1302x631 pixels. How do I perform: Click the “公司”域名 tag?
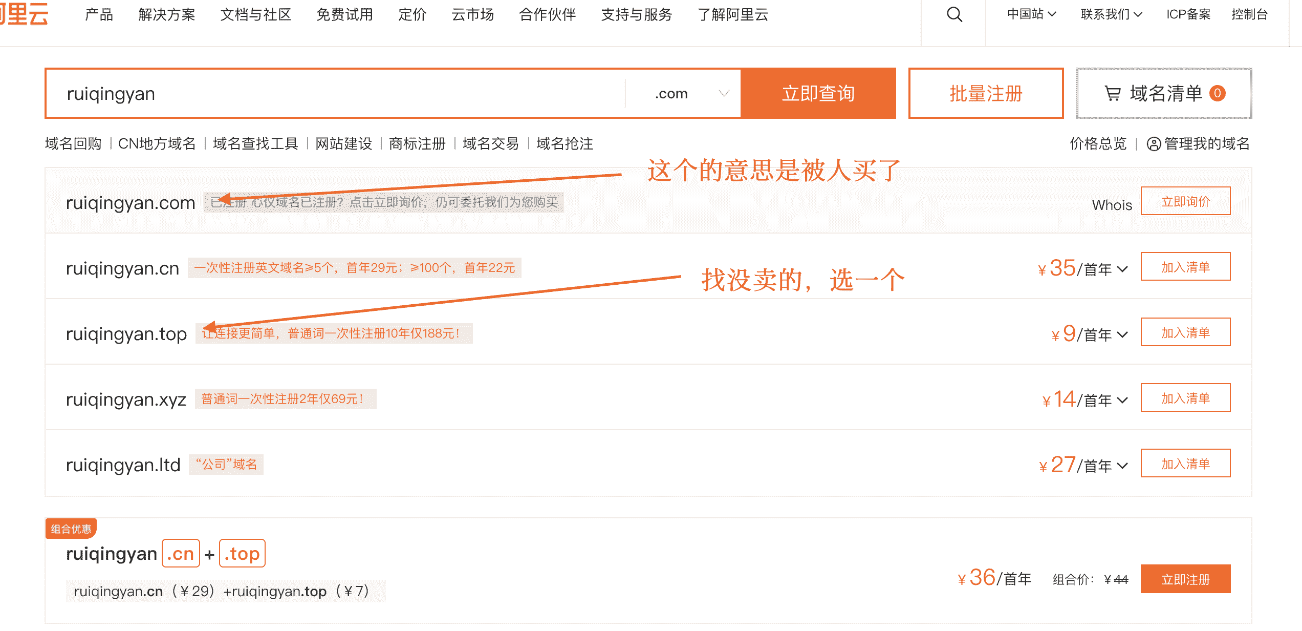pos(226,465)
